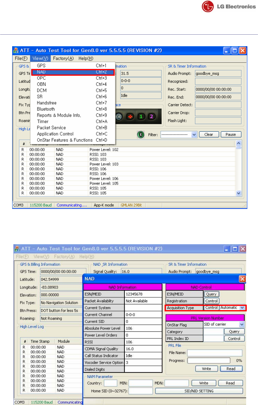Click the Pause log button
The image size is (258, 405).
(231, 134)
